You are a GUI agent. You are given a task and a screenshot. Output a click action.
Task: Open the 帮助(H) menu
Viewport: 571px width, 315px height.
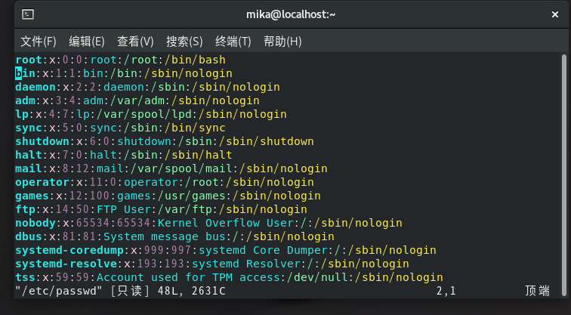coord(282,42)
